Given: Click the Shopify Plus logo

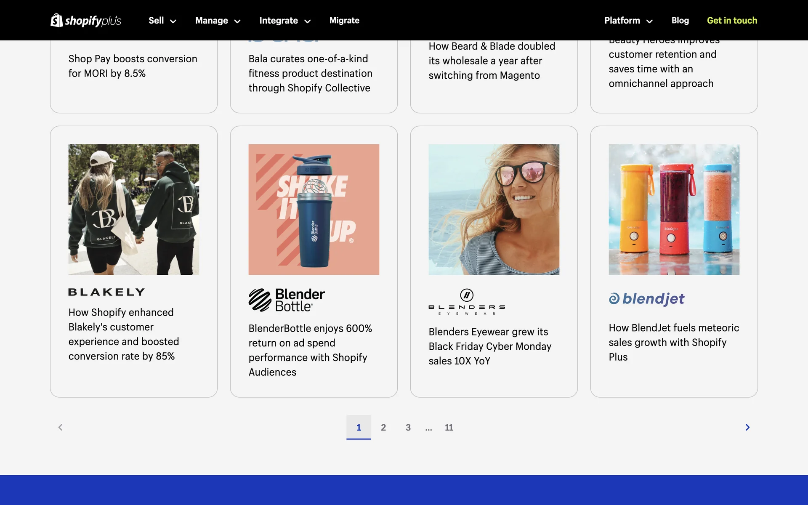Looking at the screenshot, I should [x=86, y=20].
